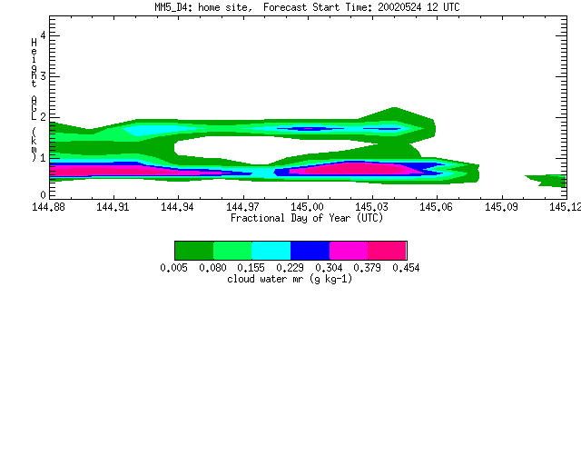581x465 pixels.
Task: Click x-axis tick label 144.91
Action: click(x=113, y=207)
